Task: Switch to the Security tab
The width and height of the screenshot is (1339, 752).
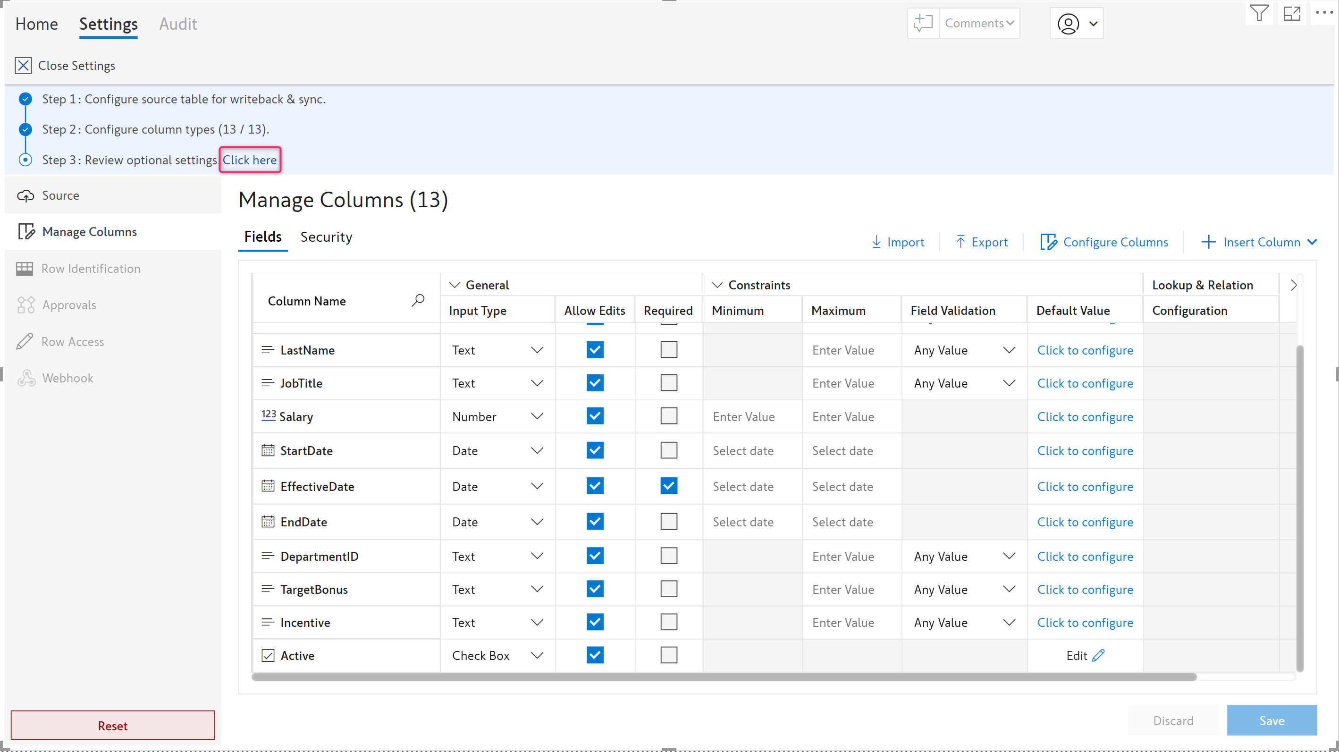Action: [x=326, y=237]
